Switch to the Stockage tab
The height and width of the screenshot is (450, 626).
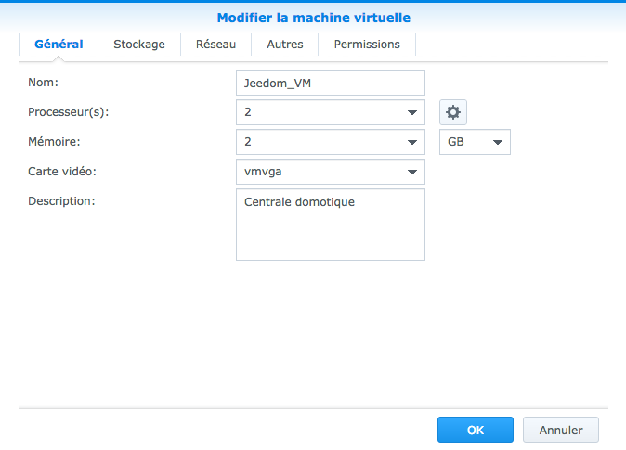[x=139, y=44]
